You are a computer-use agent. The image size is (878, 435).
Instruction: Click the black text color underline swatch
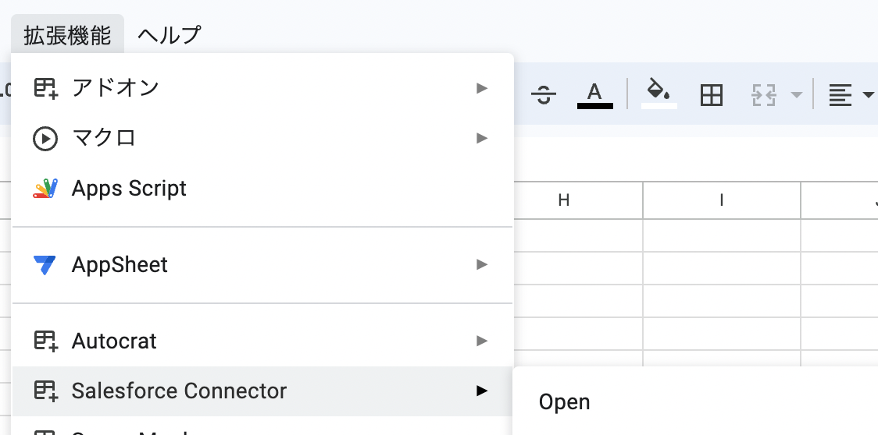click(x=594, y=105)
